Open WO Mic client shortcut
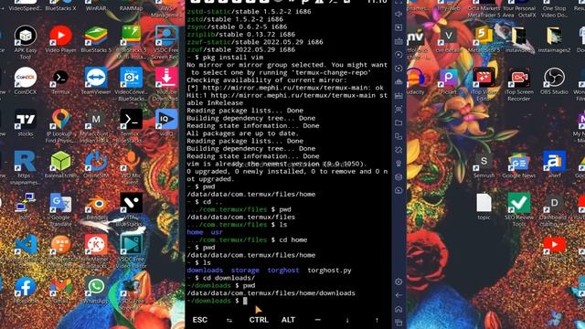 click(x=131, y=168)
